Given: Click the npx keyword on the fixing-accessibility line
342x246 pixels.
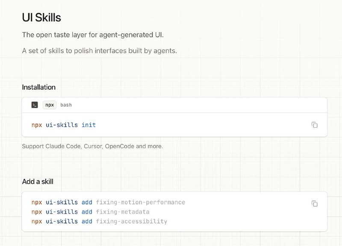Looking at the screenshot, I should [37, 221].
